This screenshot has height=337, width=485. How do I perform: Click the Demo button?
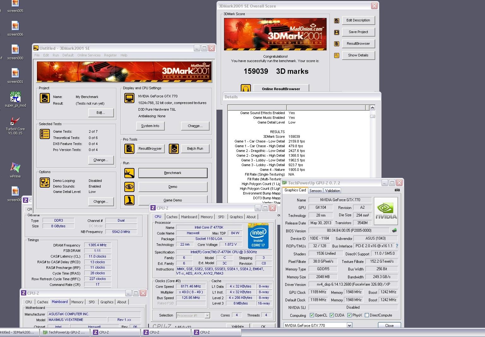(173, 187)
